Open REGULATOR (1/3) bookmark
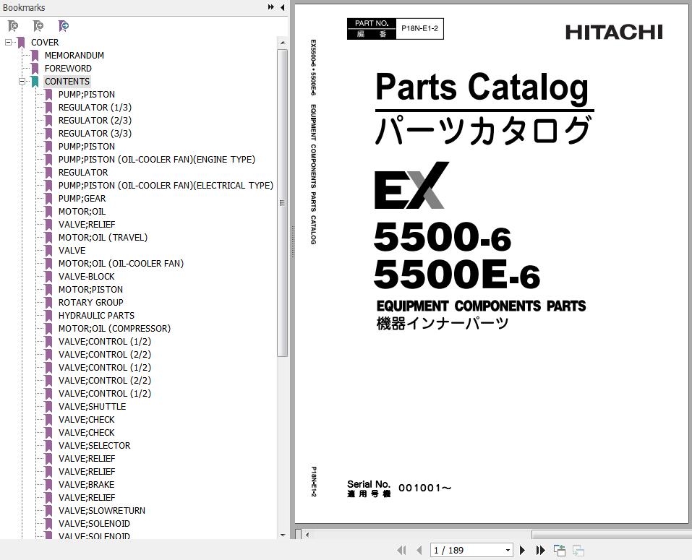This screenshot has height=560, width=692. pyautogui.click(x=95, y=107)
